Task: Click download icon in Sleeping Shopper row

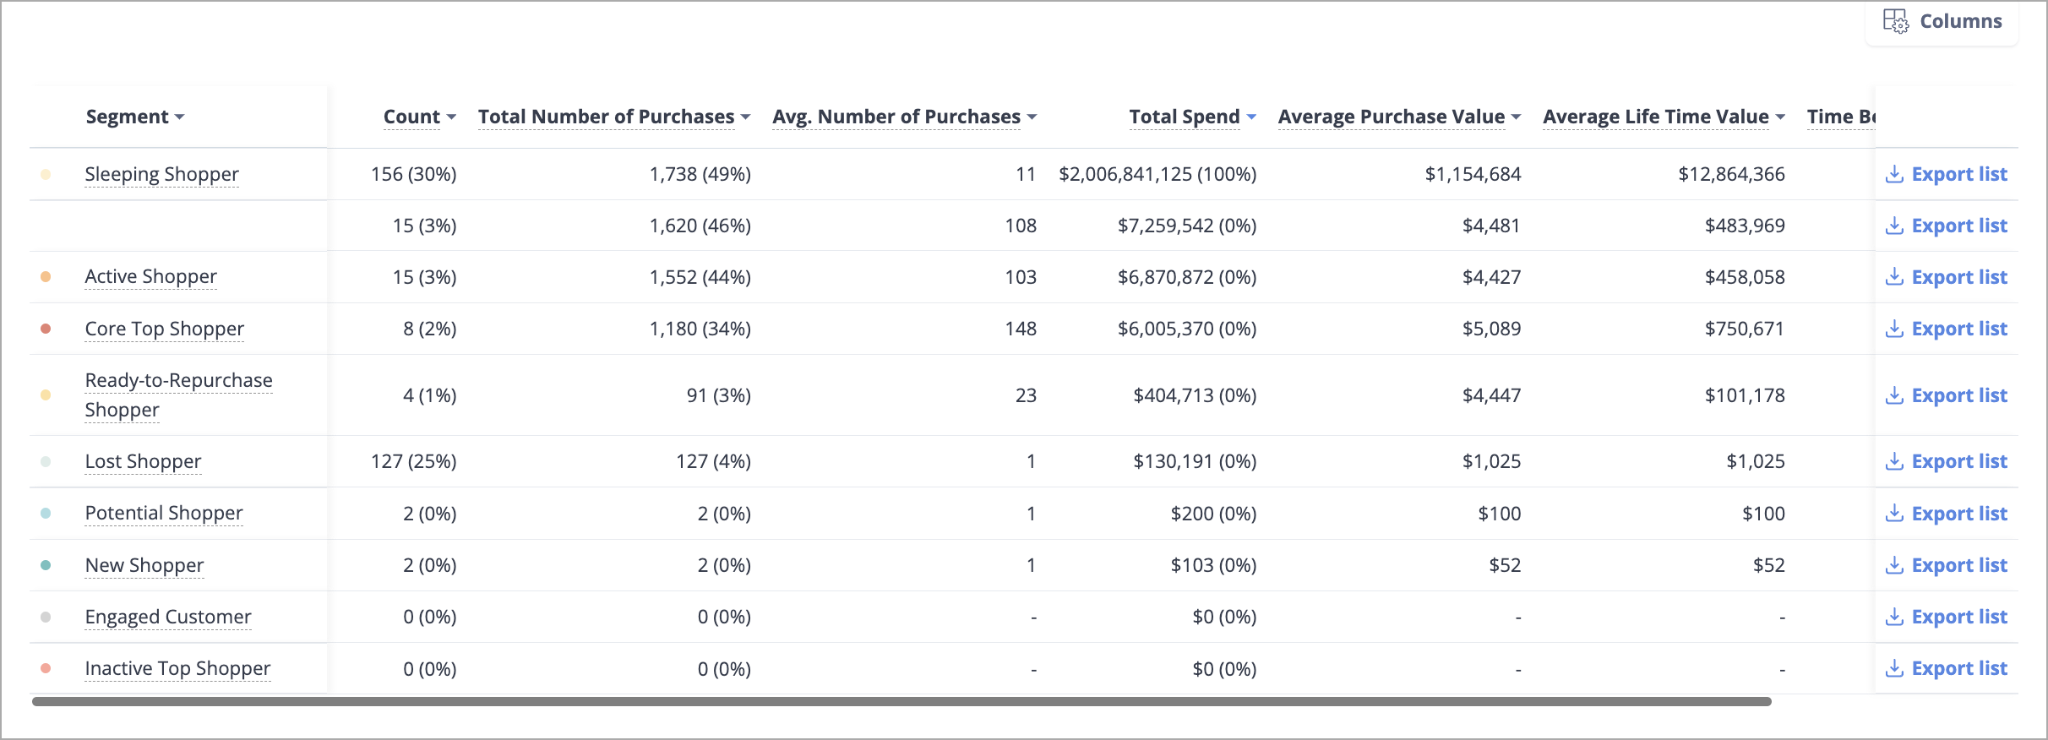Action: click(x=1894, y=174)
